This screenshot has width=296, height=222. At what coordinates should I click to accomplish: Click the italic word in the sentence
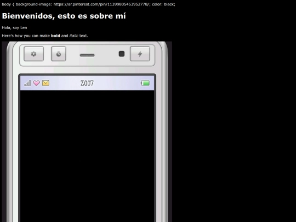pos(73,36)
